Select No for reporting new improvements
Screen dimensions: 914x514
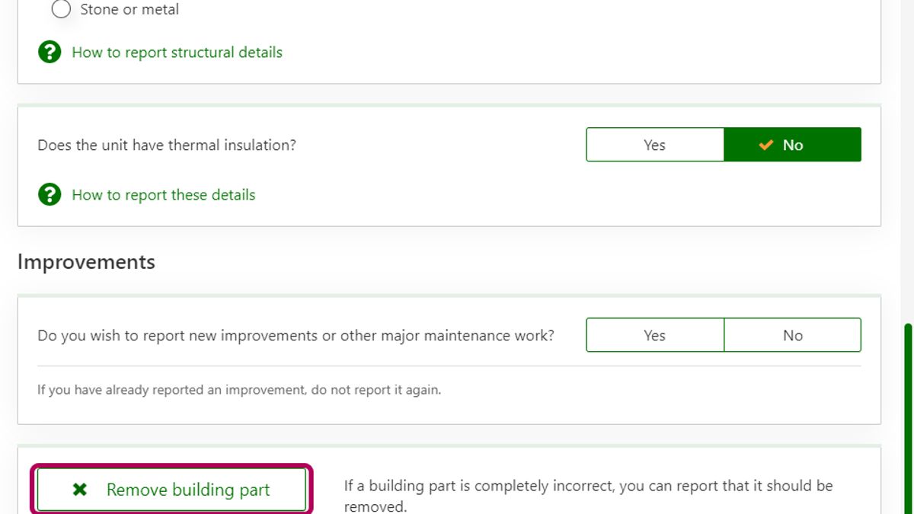coord(792,335)
